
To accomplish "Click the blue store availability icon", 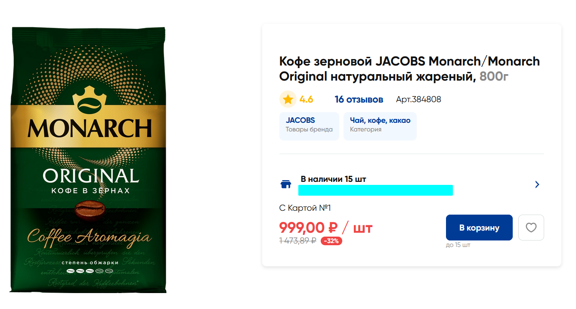I will [285, 184].
